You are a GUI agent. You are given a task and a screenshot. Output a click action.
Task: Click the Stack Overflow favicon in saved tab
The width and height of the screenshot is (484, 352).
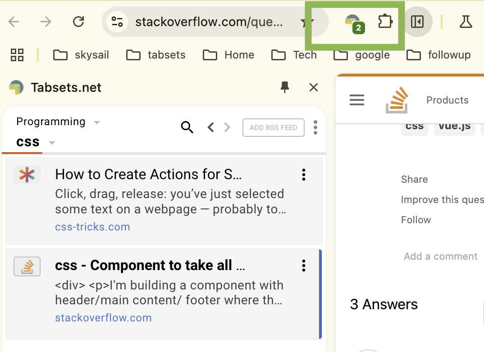click(27, 266)
